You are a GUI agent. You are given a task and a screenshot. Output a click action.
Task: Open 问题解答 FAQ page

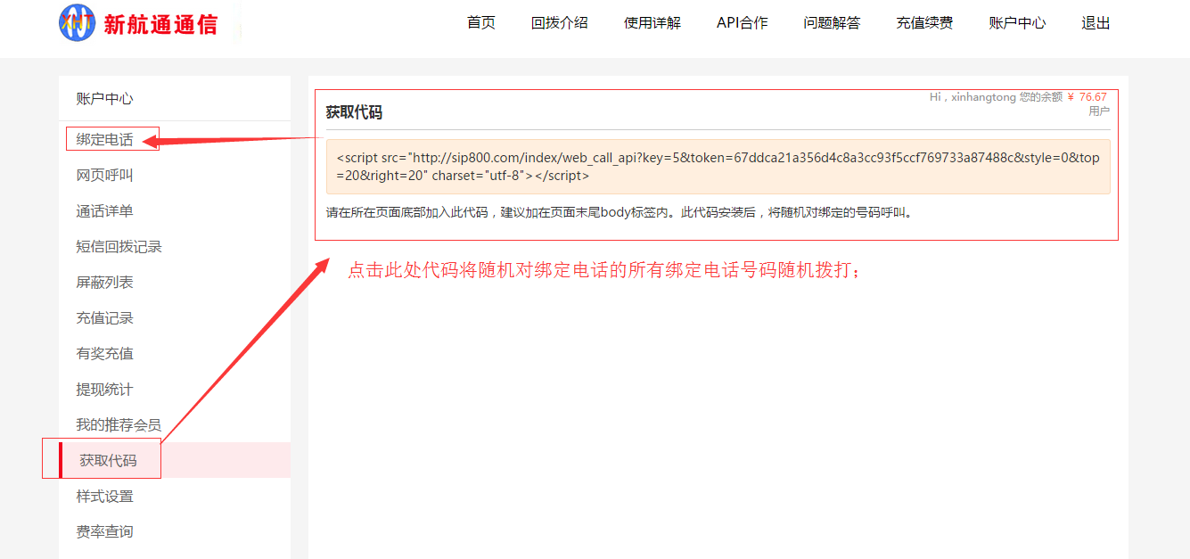[832, 23]
